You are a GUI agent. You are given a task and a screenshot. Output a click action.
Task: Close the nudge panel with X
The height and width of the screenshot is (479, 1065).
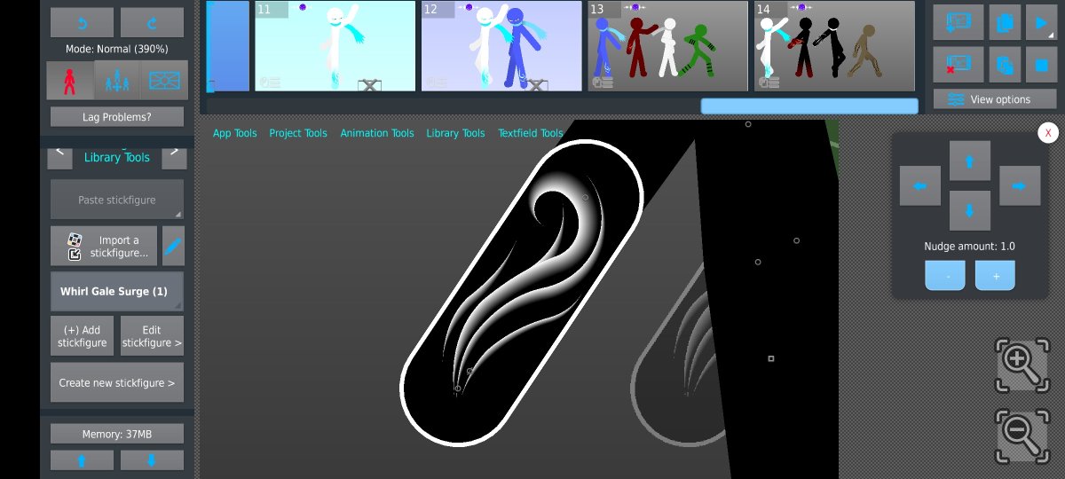tap(1048, 132)
